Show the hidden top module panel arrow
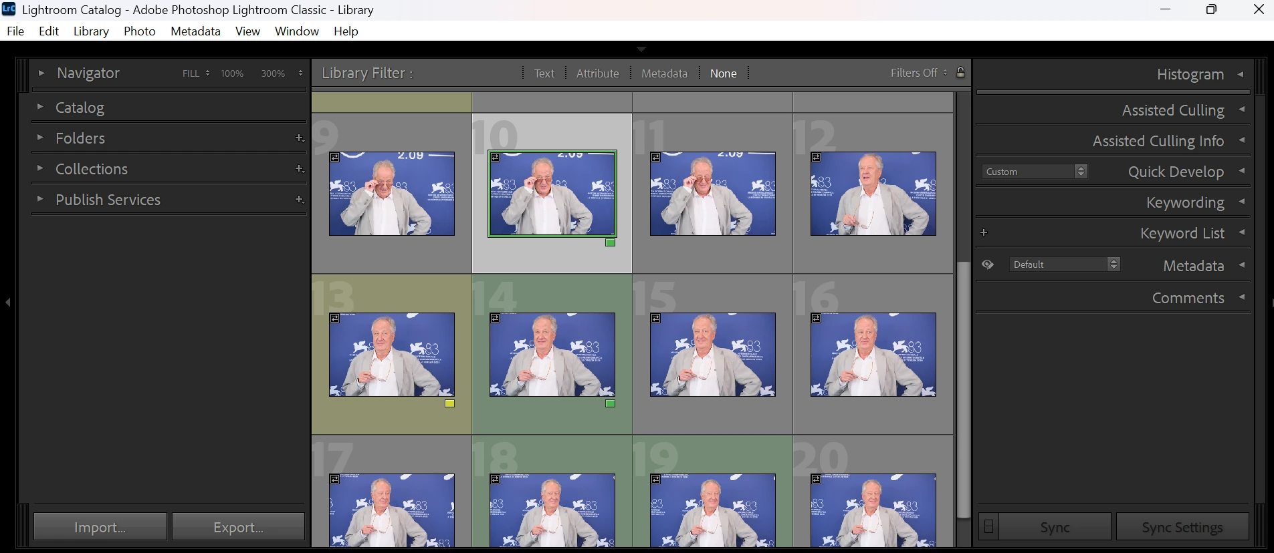 pyautogui.click(x=641, y=49)
